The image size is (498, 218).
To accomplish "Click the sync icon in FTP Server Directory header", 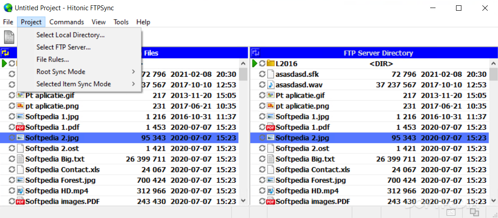I will (x=256, y=53).
